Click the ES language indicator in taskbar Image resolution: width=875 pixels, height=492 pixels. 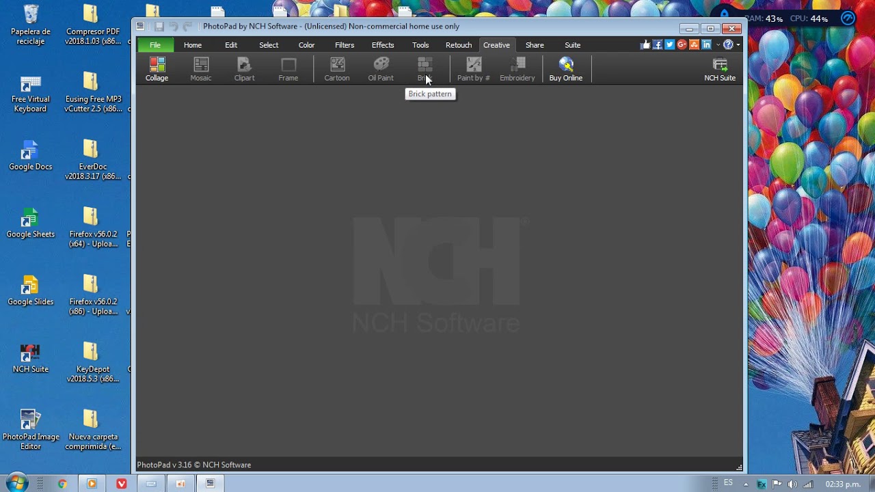tap(728, 482)
